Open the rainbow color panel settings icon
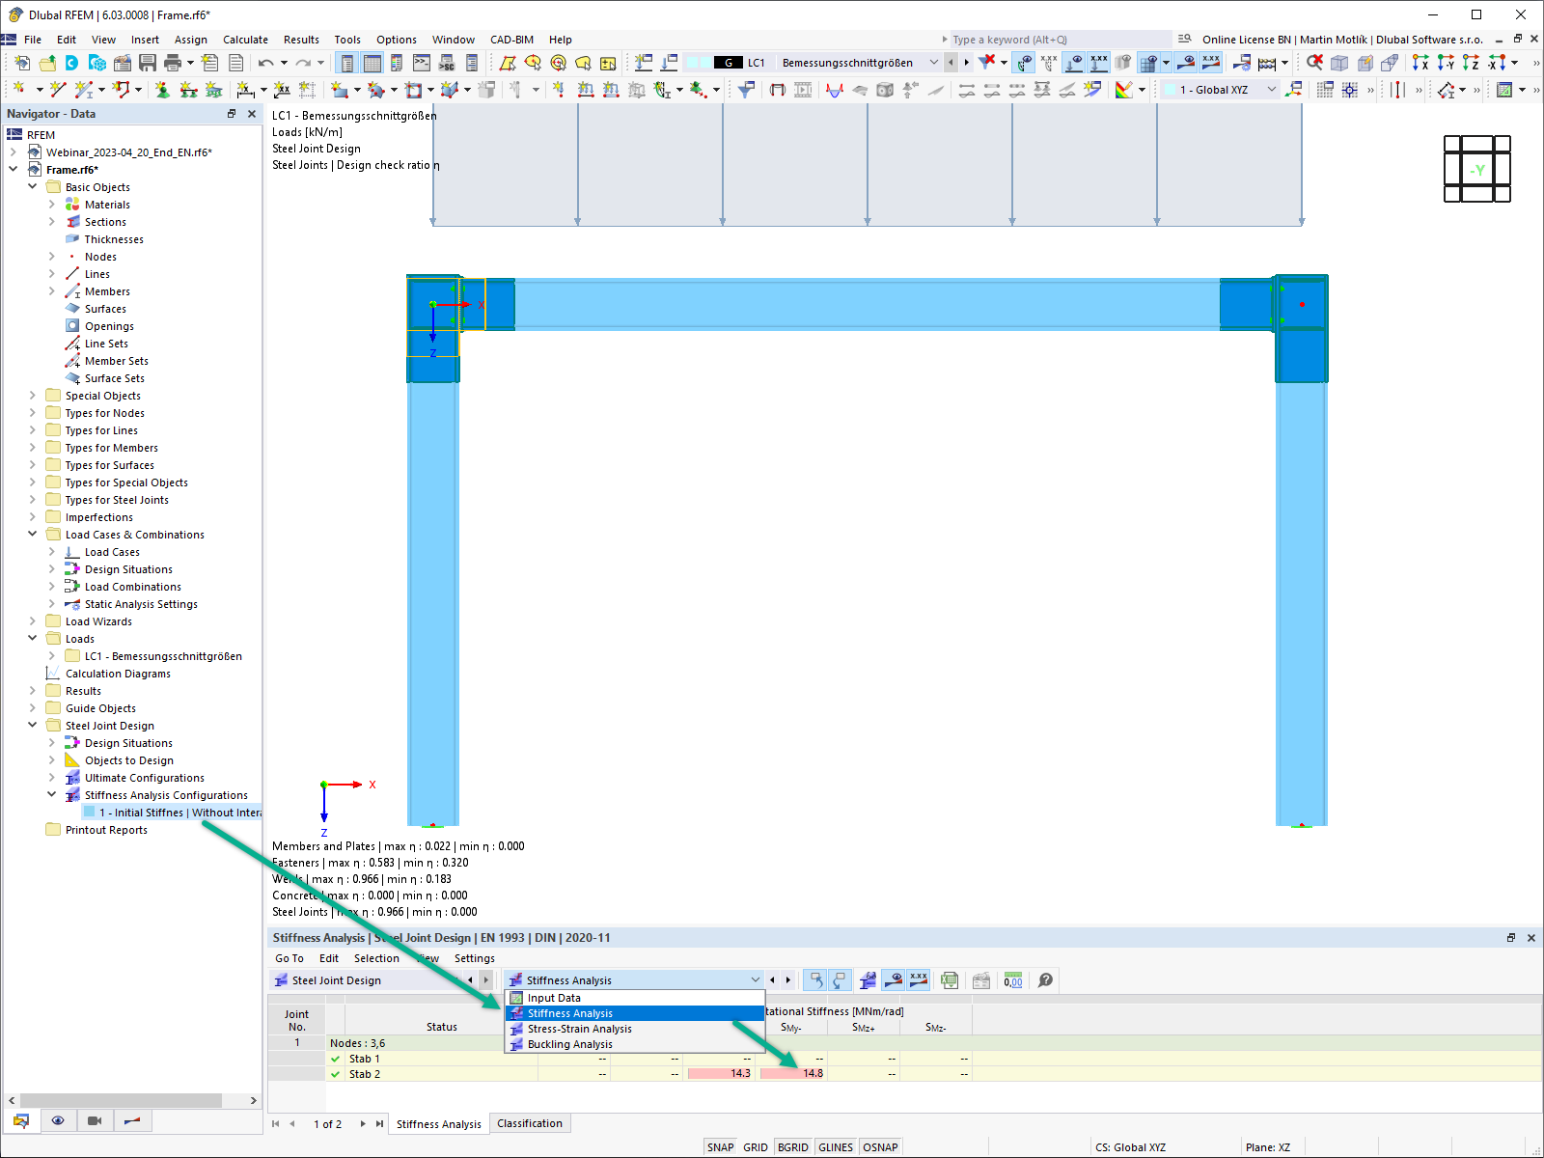This screenshot has width=1544, height=1158. (1125, 89)
